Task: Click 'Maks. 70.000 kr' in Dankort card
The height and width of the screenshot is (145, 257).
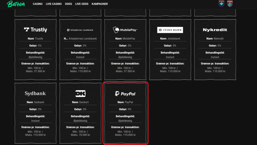Action: 81,135
